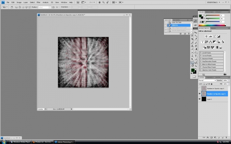Switch to the Swatches tab
This screenshot has width=231, height=144.
pos(209,12)
